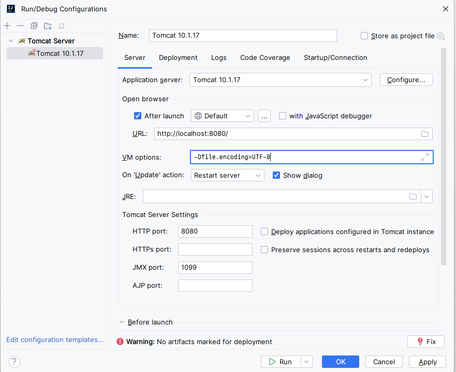
Task: Uncheck the After launch checkbox
Action: click(x=138, y=116)
